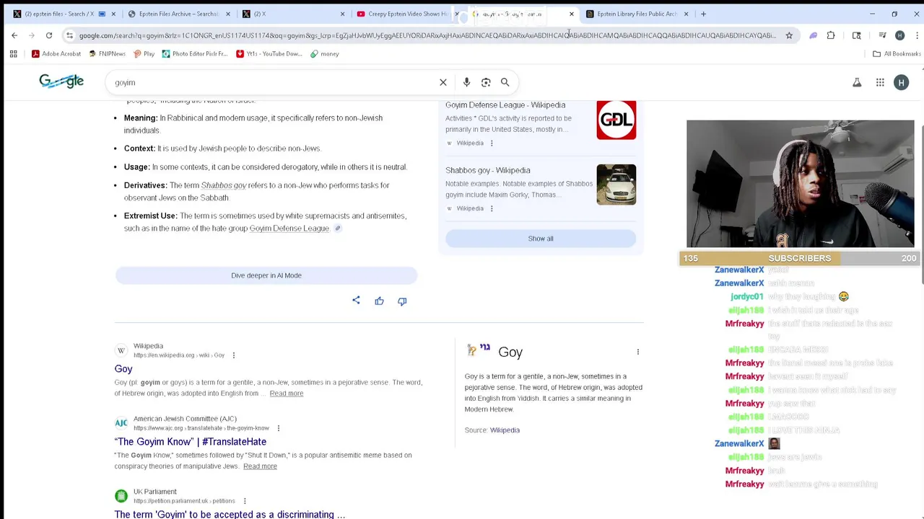The height and width of the screenshot is (519, 924).
Task: Open Shabbos goy - Wikipedia source card
Action: coord(488,170)
